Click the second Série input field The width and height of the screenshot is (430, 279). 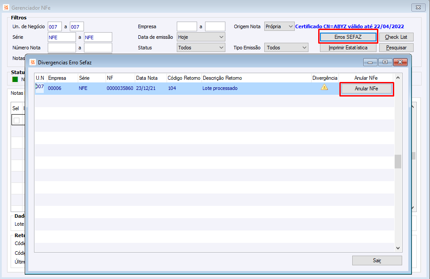[x=98, y=37]
